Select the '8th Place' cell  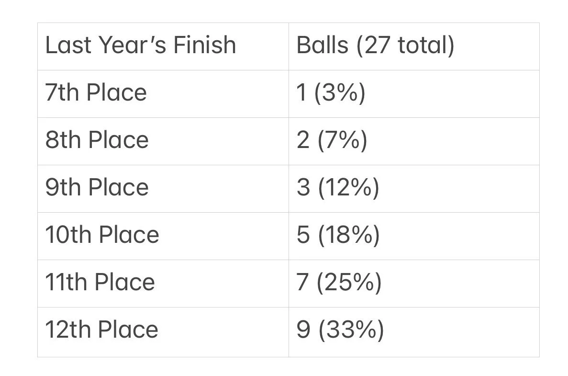point(163,141)
